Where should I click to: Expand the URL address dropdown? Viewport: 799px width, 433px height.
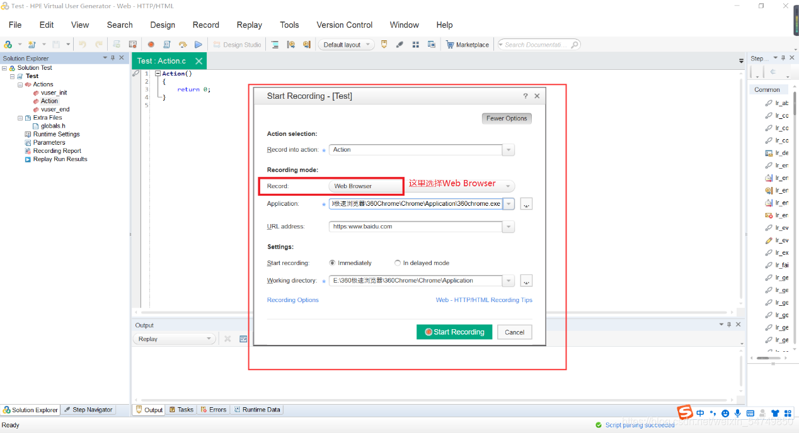[509, 227]
